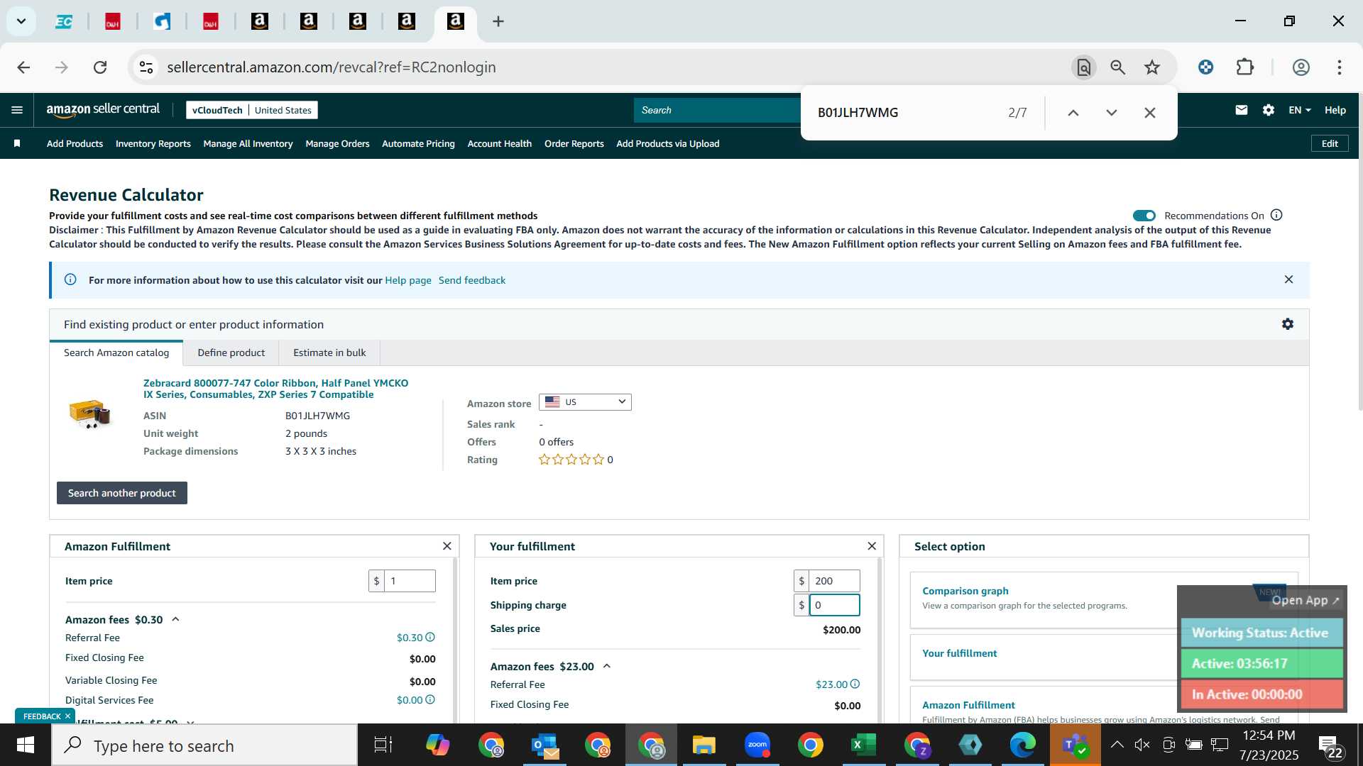Image resolution: width=1363 pixels, height=766 pixels.
Task: Open the tab search dropdown arrow
Action: [x=21, y=21]
